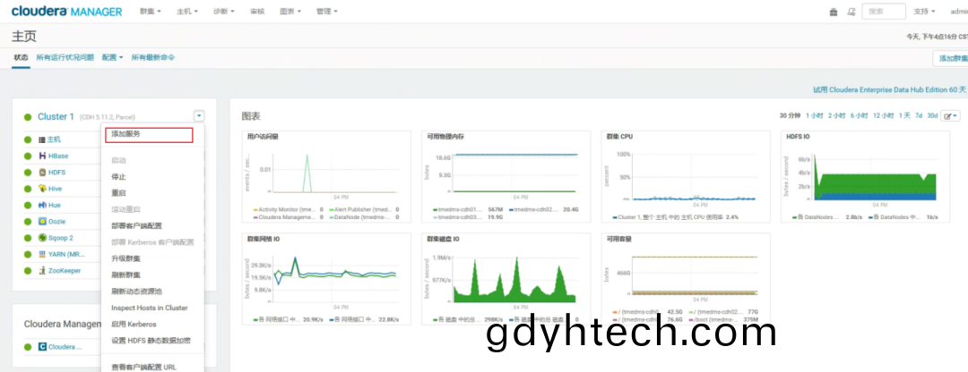
Task: Click the Cloudera Management Service C icon
Action: pyautogui.click(x=43, y=347)
